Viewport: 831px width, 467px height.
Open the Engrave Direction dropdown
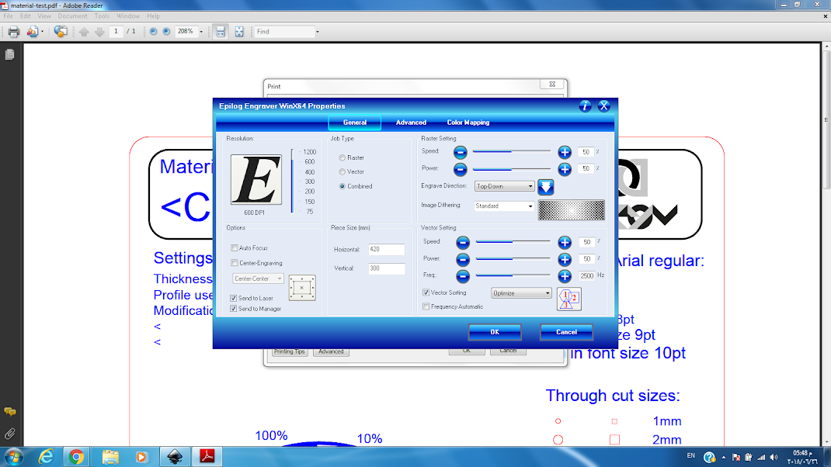click(x=504, y=186)
